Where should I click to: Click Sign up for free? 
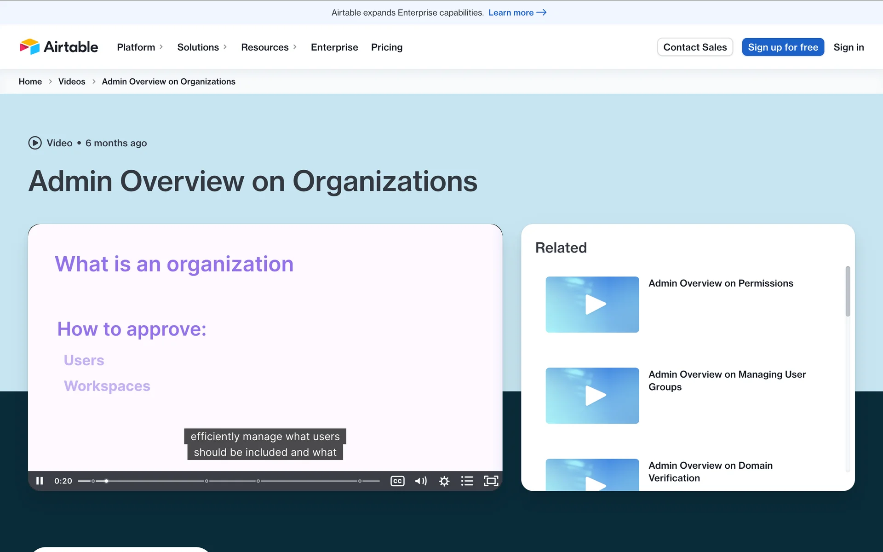click(783, 47)
